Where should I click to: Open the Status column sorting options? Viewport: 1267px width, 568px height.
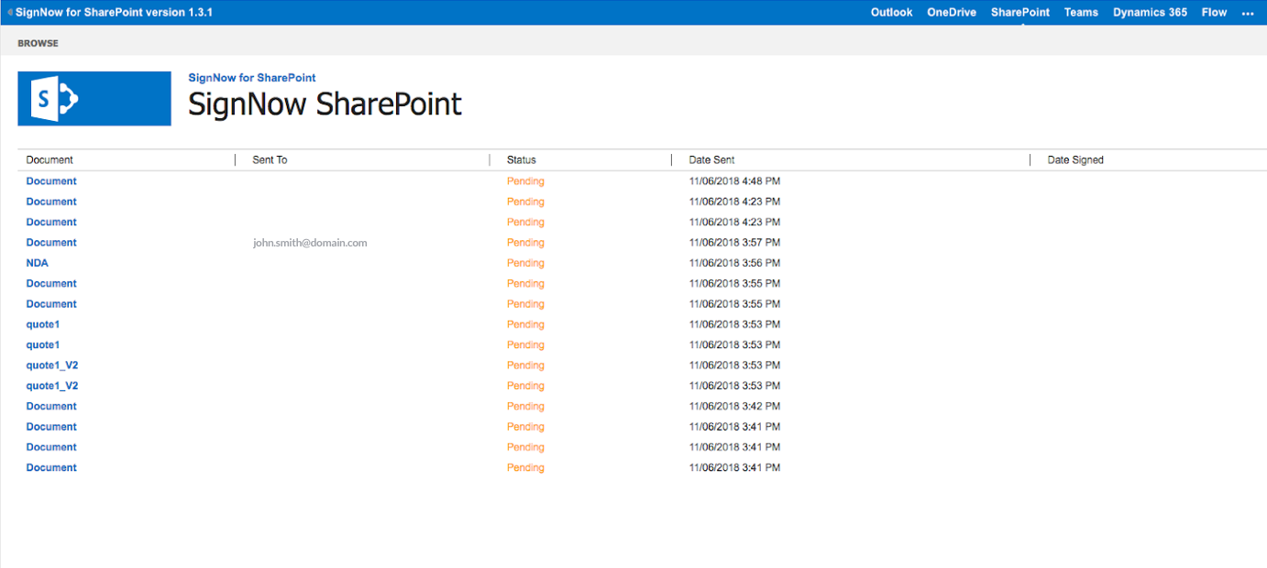[x=521, y=159]
